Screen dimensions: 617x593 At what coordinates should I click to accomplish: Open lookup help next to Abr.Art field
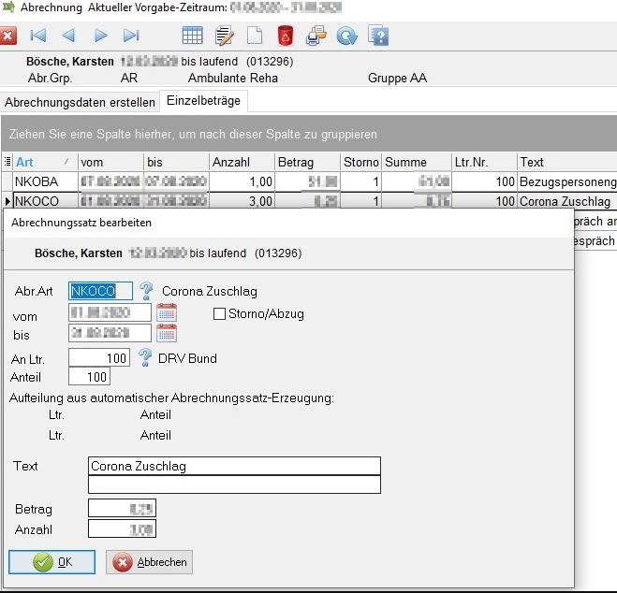point(146,291)
